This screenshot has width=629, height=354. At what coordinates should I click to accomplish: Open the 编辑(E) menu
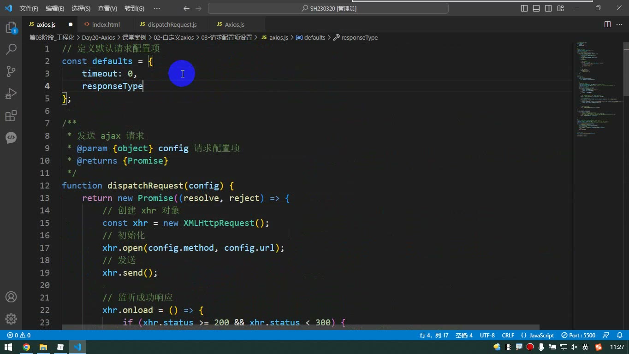pyautogui.click(x=55, y=8)
